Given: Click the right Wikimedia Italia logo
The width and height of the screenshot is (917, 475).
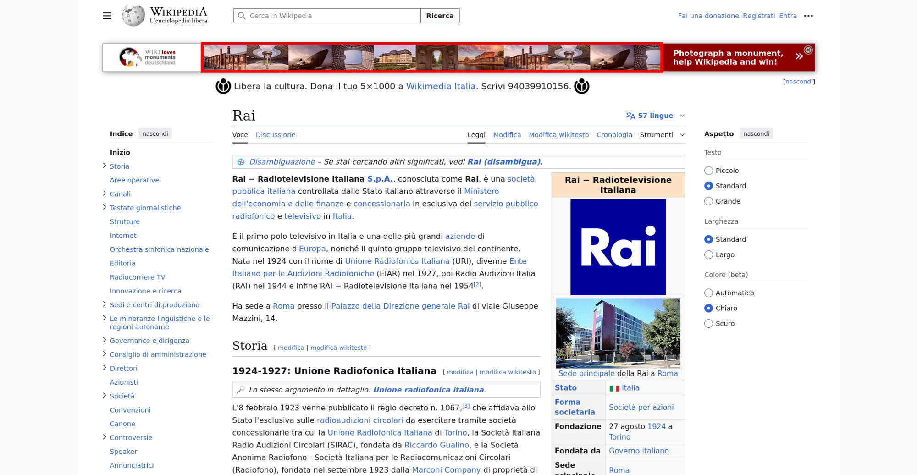Looking at the screenshot, I should pyautogui.click(x=581, y=86).
